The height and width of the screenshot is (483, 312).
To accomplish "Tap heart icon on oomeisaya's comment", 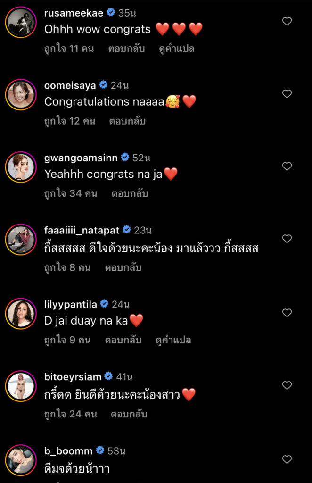I will 287,94.
